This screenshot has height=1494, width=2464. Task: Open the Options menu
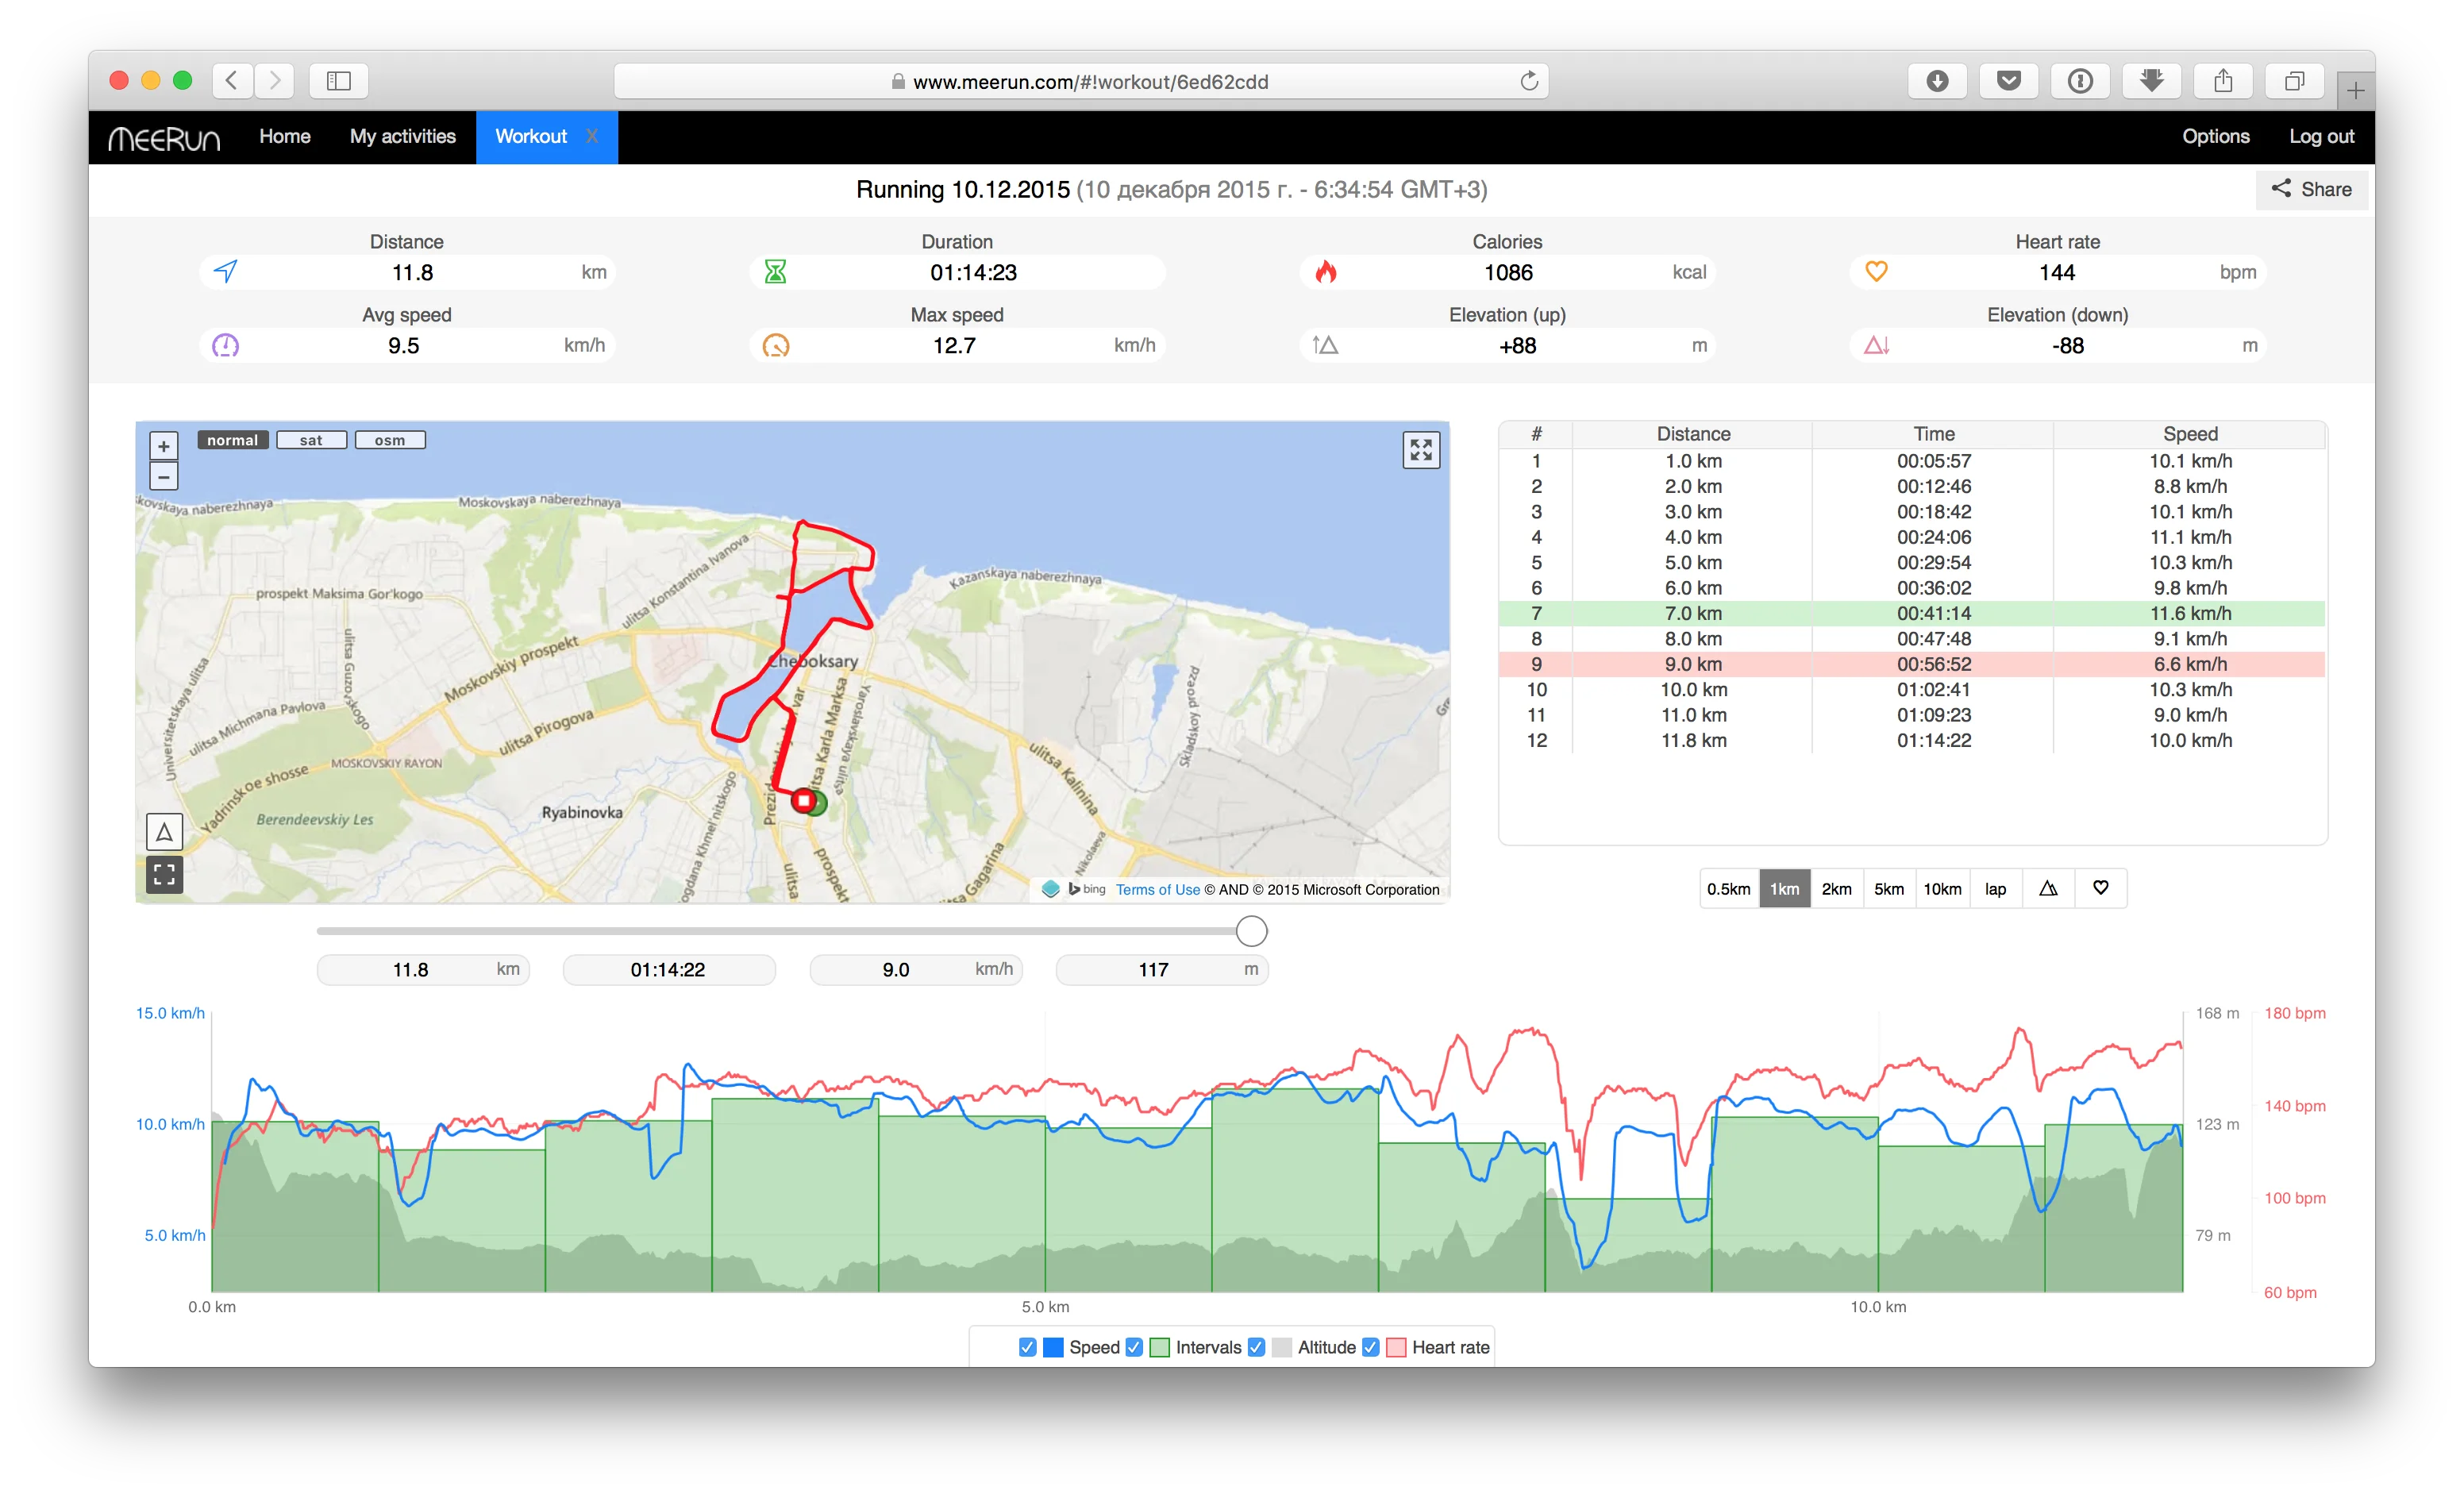tap(2215, 136)
